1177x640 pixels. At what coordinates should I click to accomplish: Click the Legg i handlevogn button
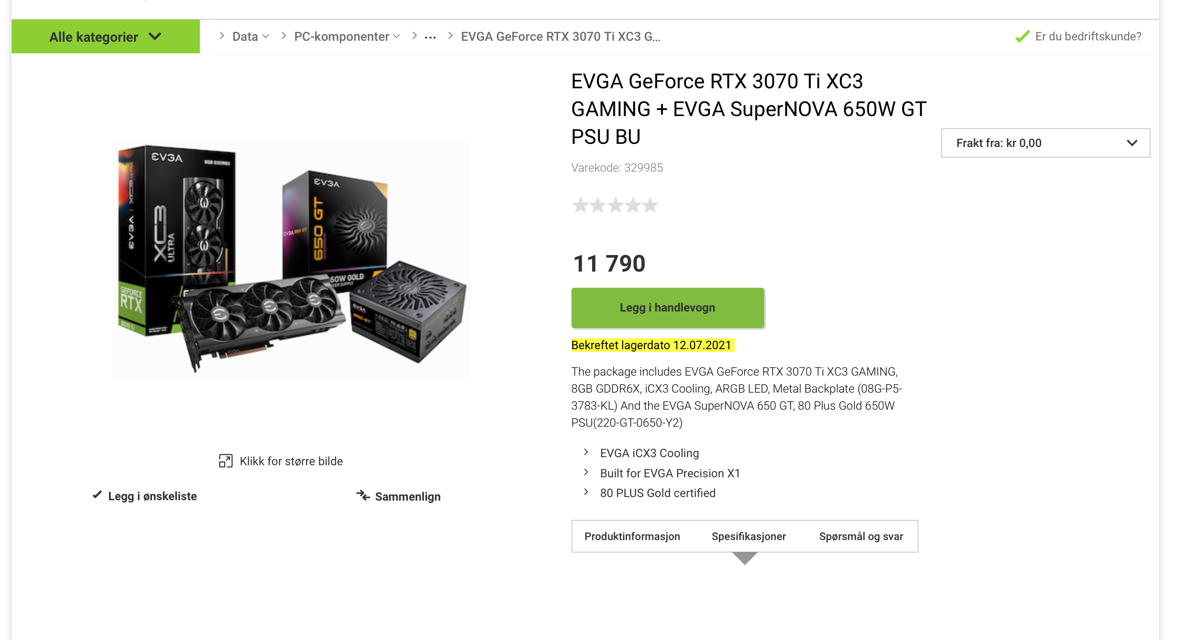coord(667,307)
